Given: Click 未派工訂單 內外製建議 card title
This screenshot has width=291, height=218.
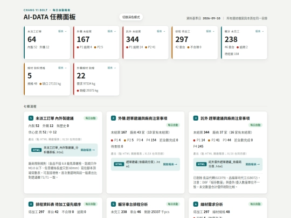Looking at the screenshot, I should click(55, 118).
